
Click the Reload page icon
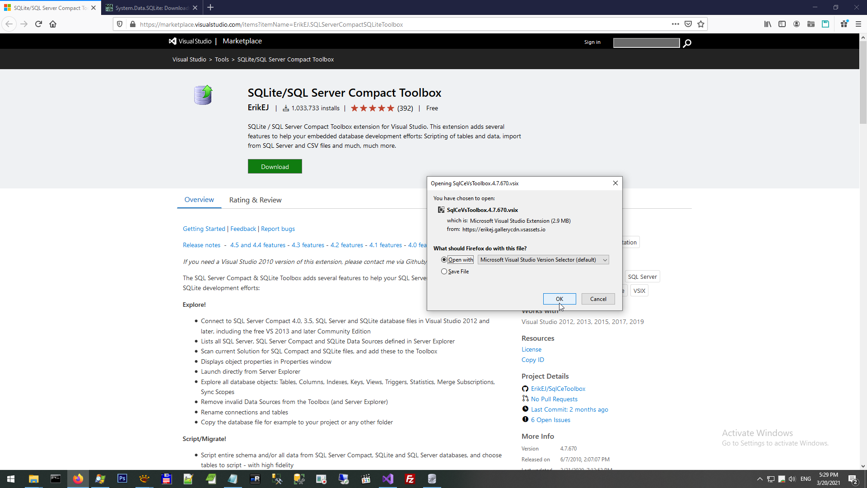point(38,24)
